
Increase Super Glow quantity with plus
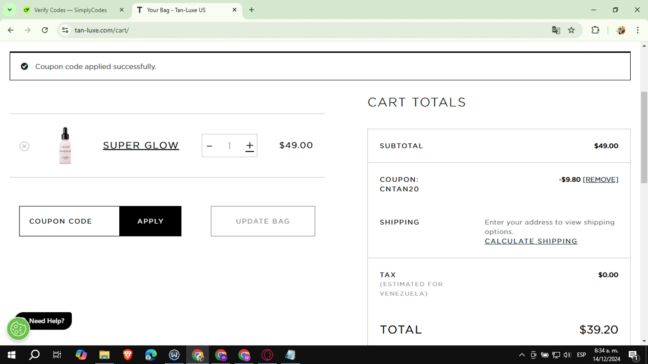coord(249,146)
